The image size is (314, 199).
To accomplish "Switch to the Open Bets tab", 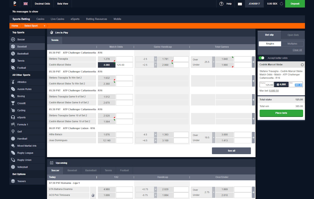I will click(x=293, y=35).
